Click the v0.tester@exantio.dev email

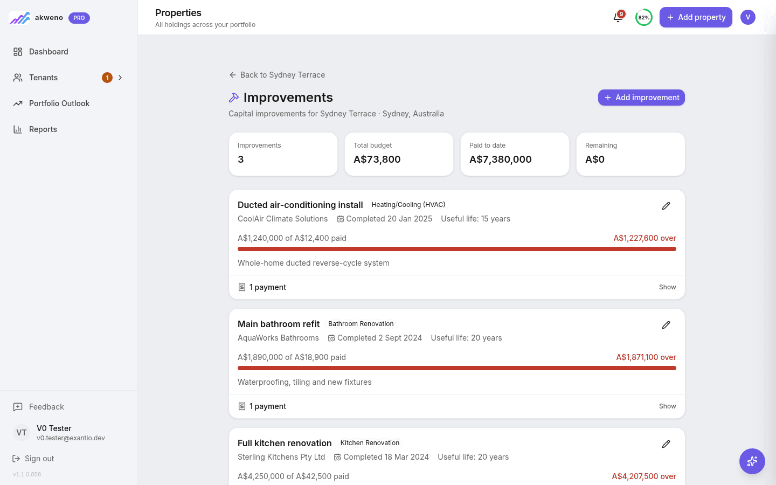coord(71,438)
